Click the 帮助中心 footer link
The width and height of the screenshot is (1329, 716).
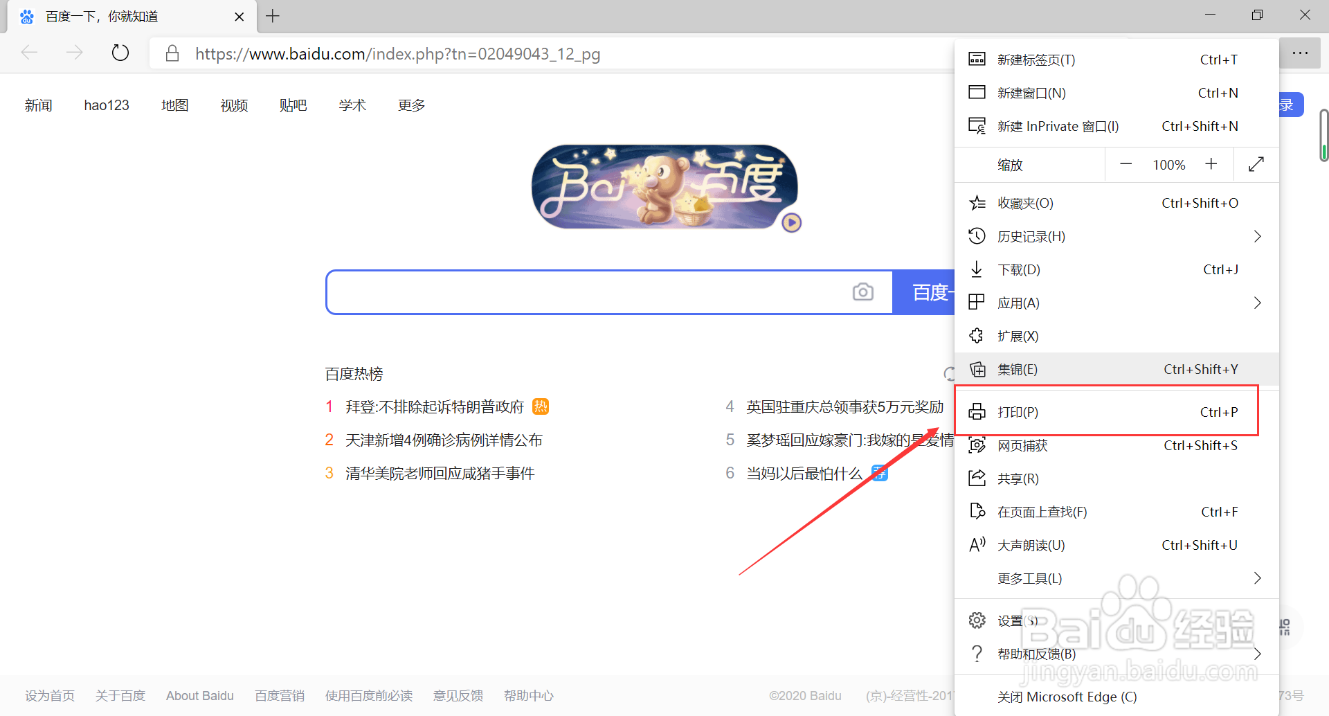[529, 696]
